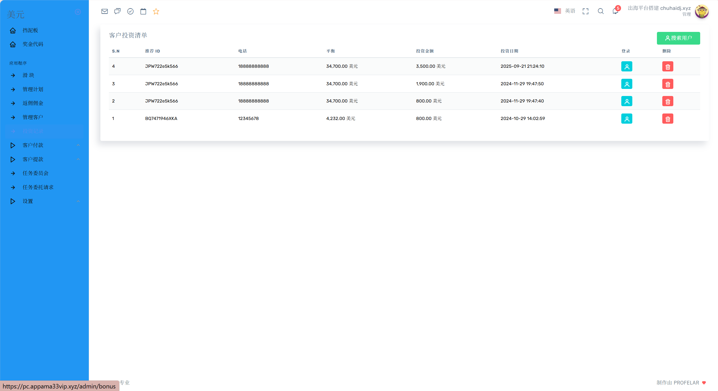The height and width of the screenshot is (391, 718).
Task: Open the mail envelope icon
Action: [104, 11]
